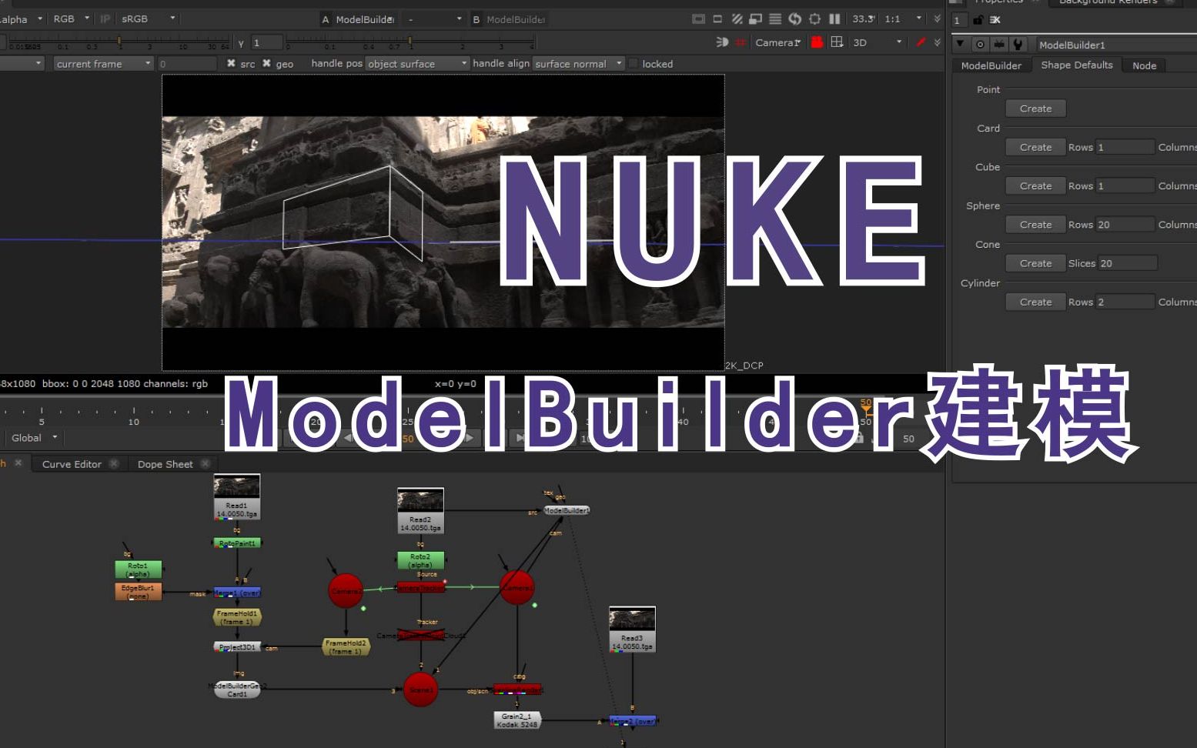Close all properties panels with the X icon
The image size is (1197, 748).
click(x=995, y=20)
